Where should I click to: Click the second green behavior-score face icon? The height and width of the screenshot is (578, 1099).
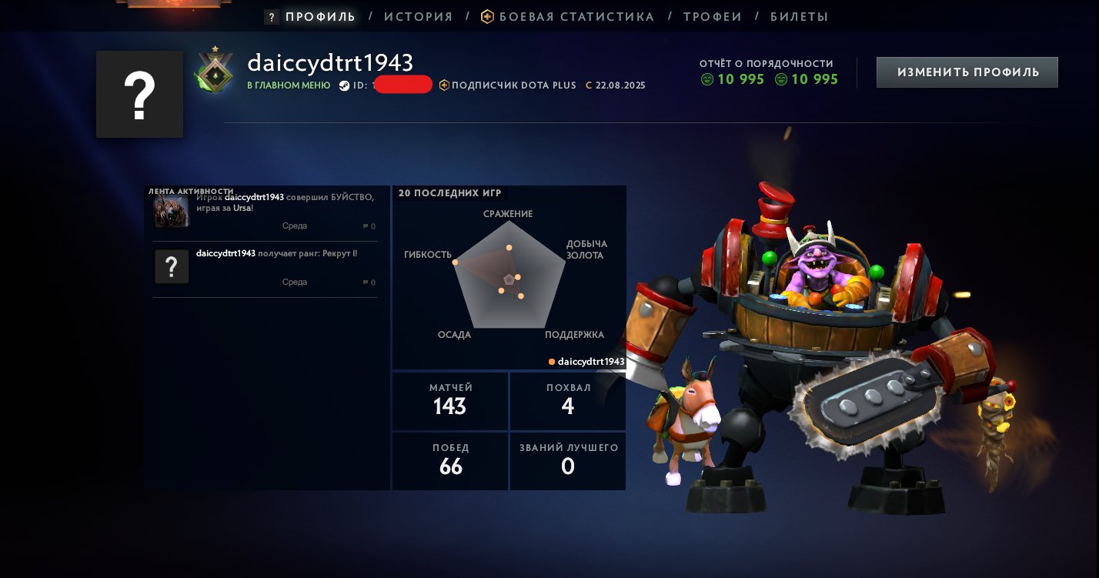coord(781,79)
